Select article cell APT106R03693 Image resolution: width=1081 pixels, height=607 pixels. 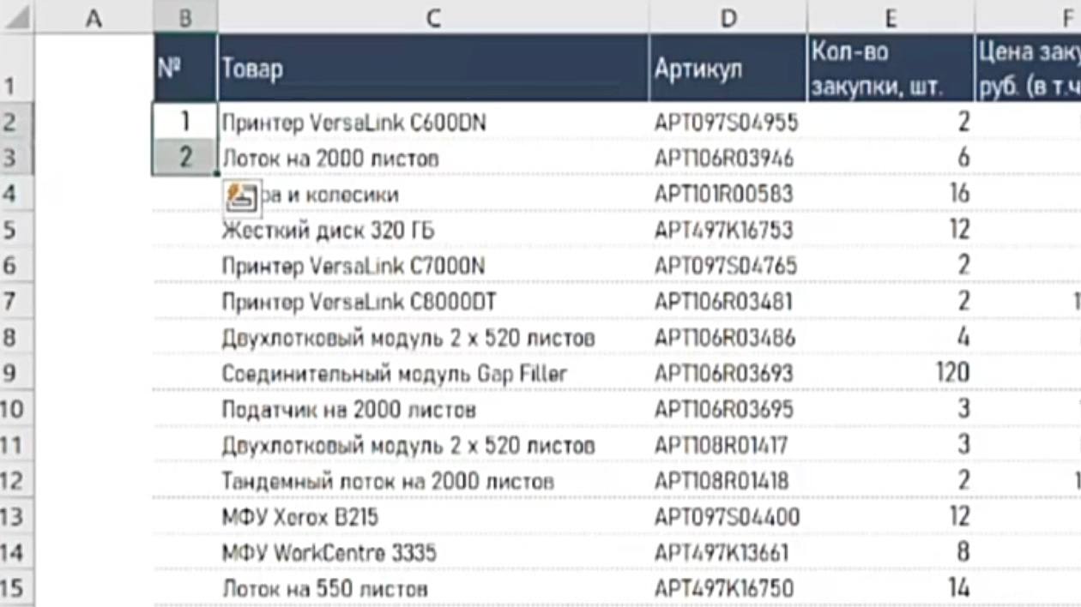point(728,373)
